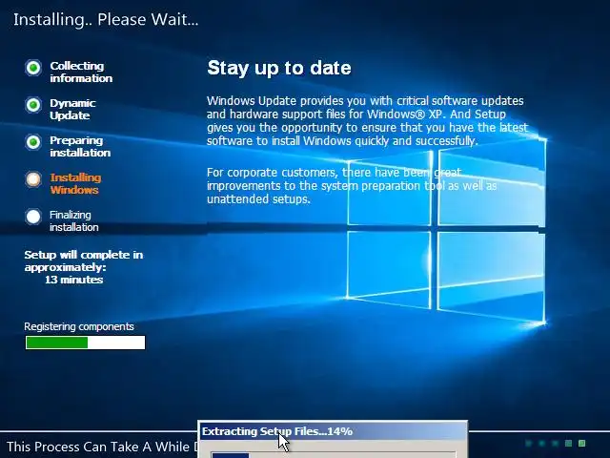Image resolution: width=610 pixels, height=458 pixels.
Task: Click the 13 minutes remaining text
Action: click(74, 280)
